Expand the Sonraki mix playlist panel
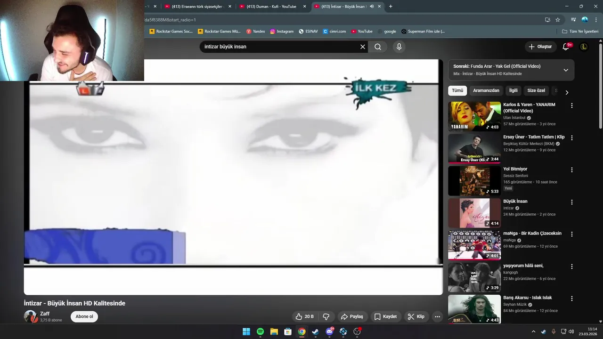Screen dimensions: 603x339 pyautogui.click(x=566, y=70)
